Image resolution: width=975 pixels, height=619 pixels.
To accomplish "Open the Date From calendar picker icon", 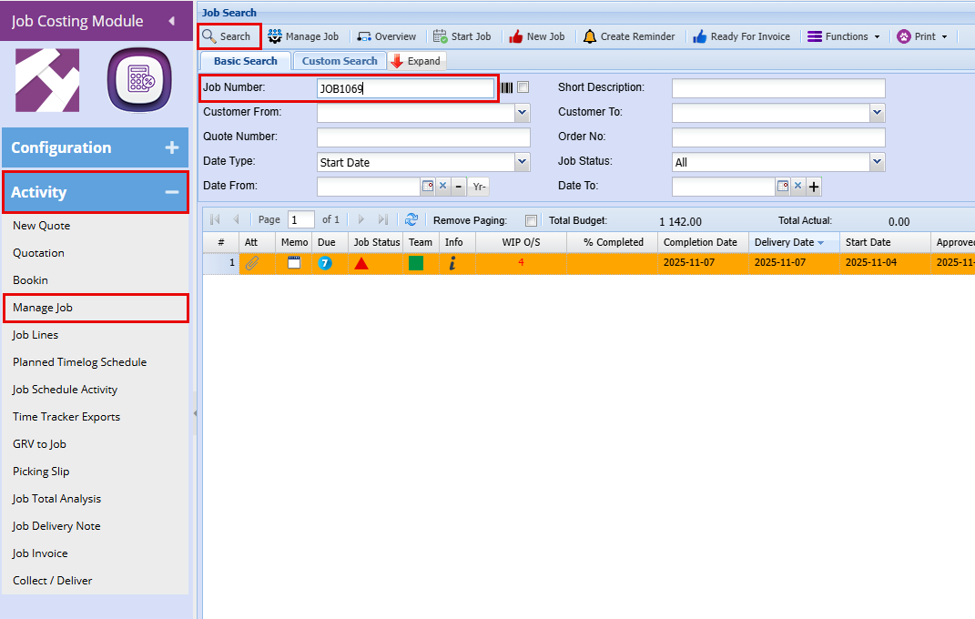I will click(x=428, y=187).
